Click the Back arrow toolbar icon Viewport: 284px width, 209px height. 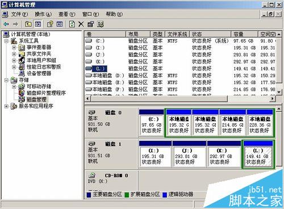tap(6, 24)
